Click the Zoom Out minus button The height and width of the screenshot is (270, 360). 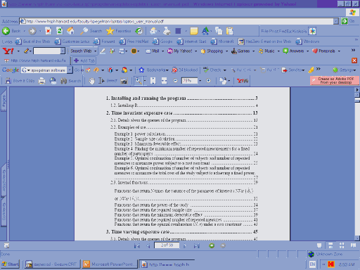175,81
